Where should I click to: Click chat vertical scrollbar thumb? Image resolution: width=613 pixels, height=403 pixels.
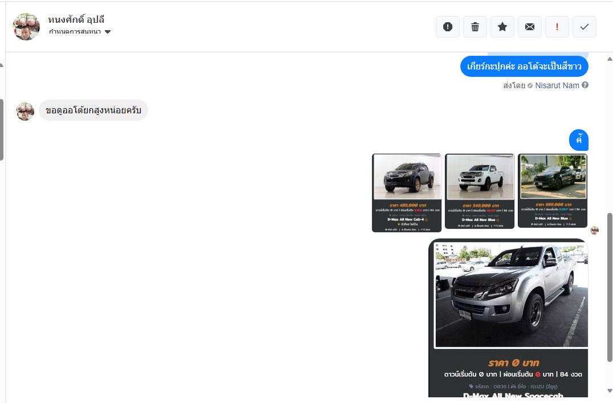point(610,287)
